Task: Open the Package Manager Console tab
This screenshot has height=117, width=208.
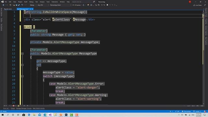Action: coord(24,108)
